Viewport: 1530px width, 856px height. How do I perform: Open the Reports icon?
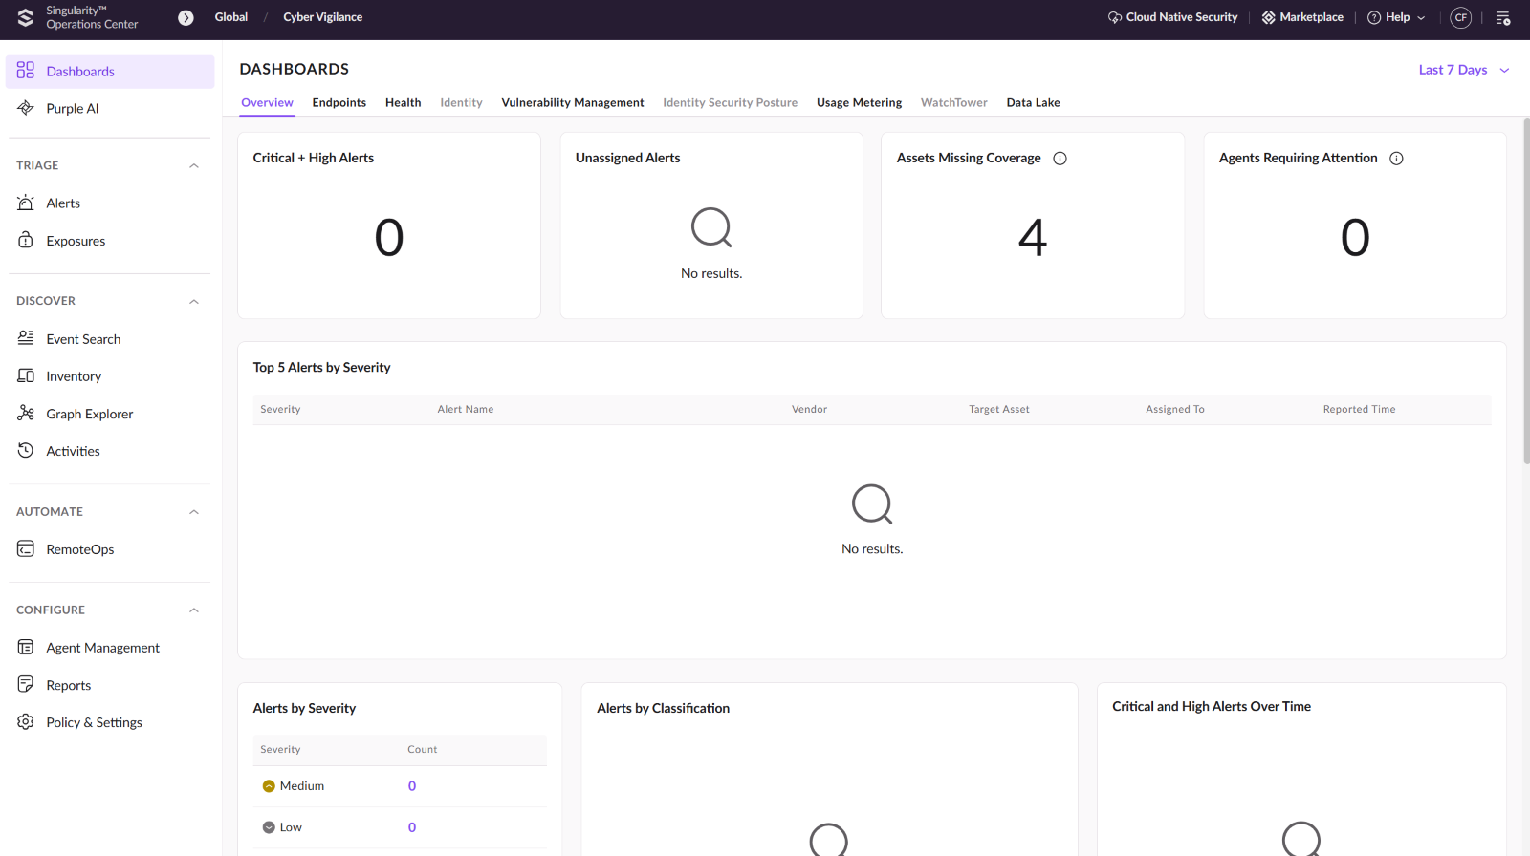point(26,684)
